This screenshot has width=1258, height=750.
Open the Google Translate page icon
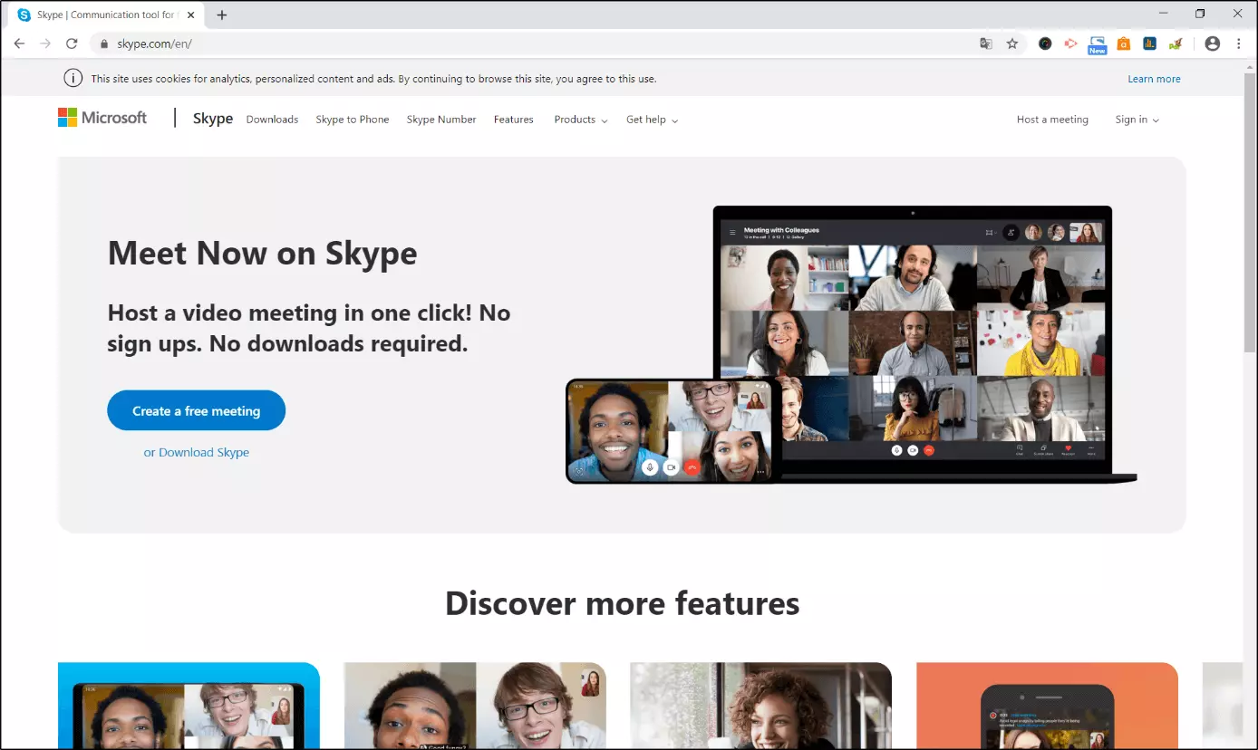pos(986,43)
